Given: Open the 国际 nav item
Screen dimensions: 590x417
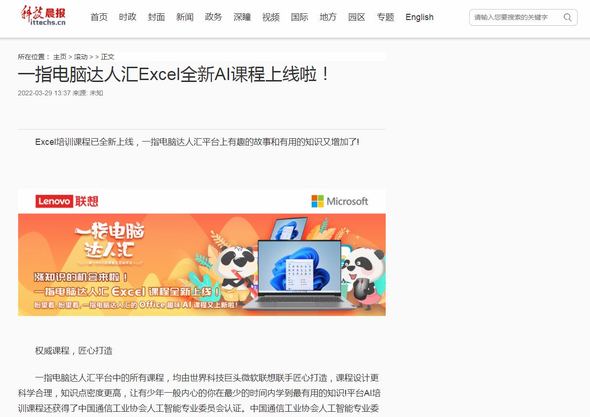Looking at the screenshot, I should (x=300, y=17).
